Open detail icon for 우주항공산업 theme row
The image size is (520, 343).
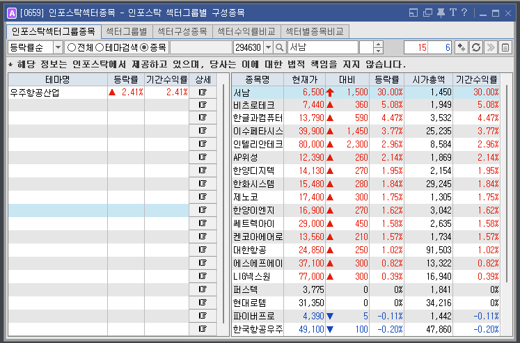(203, 92)
